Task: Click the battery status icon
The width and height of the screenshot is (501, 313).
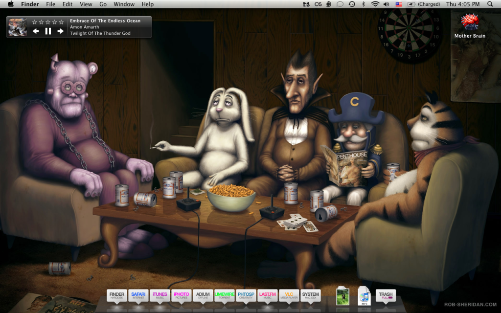Action: coord(411,4)
